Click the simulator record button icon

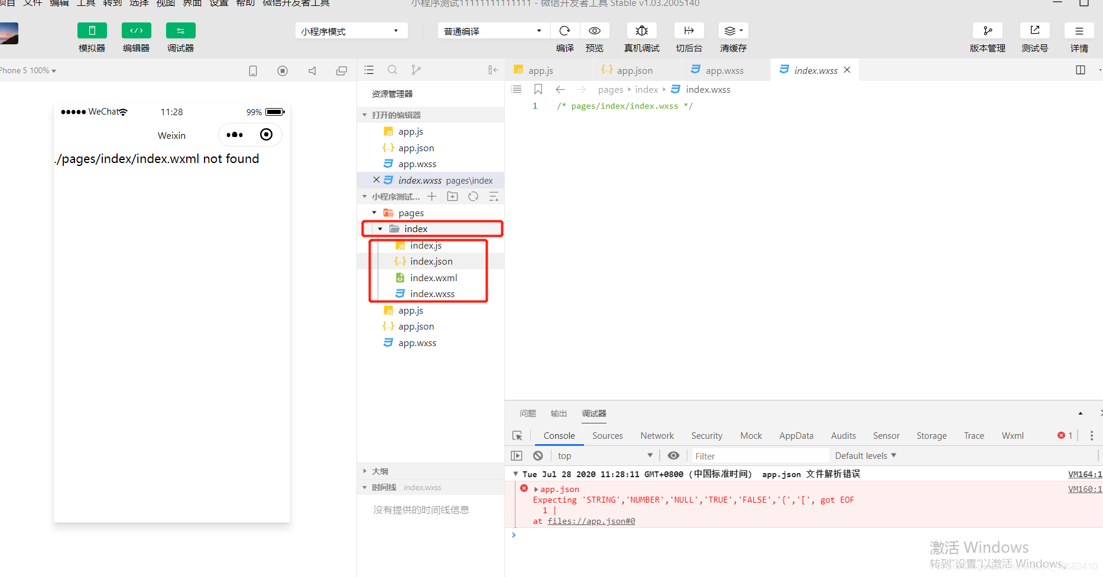point(283,71)
